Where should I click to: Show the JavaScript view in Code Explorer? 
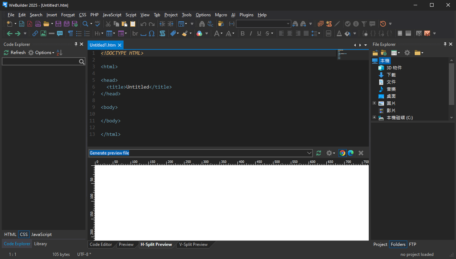41,234
